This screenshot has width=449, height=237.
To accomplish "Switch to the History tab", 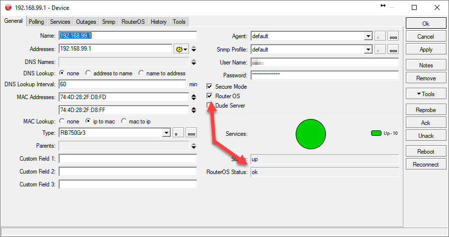I will [x=159, y=22].
